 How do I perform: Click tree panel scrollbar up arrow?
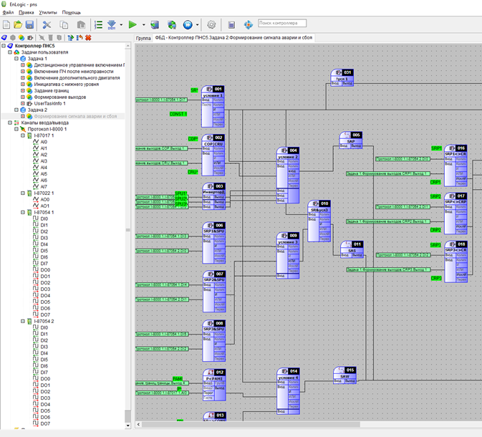(128, 46)
